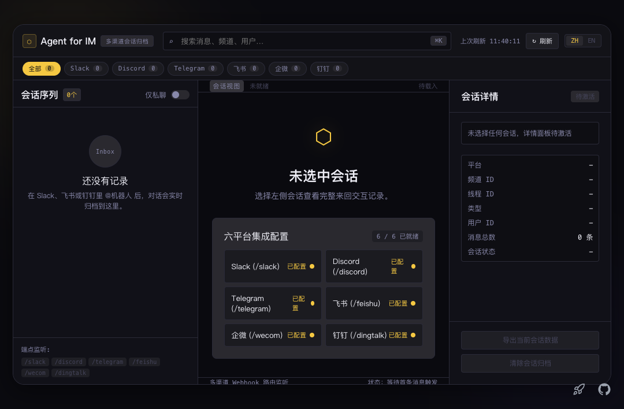
Task: Open the GitHub icon link
Action: (x=604, y=389)
